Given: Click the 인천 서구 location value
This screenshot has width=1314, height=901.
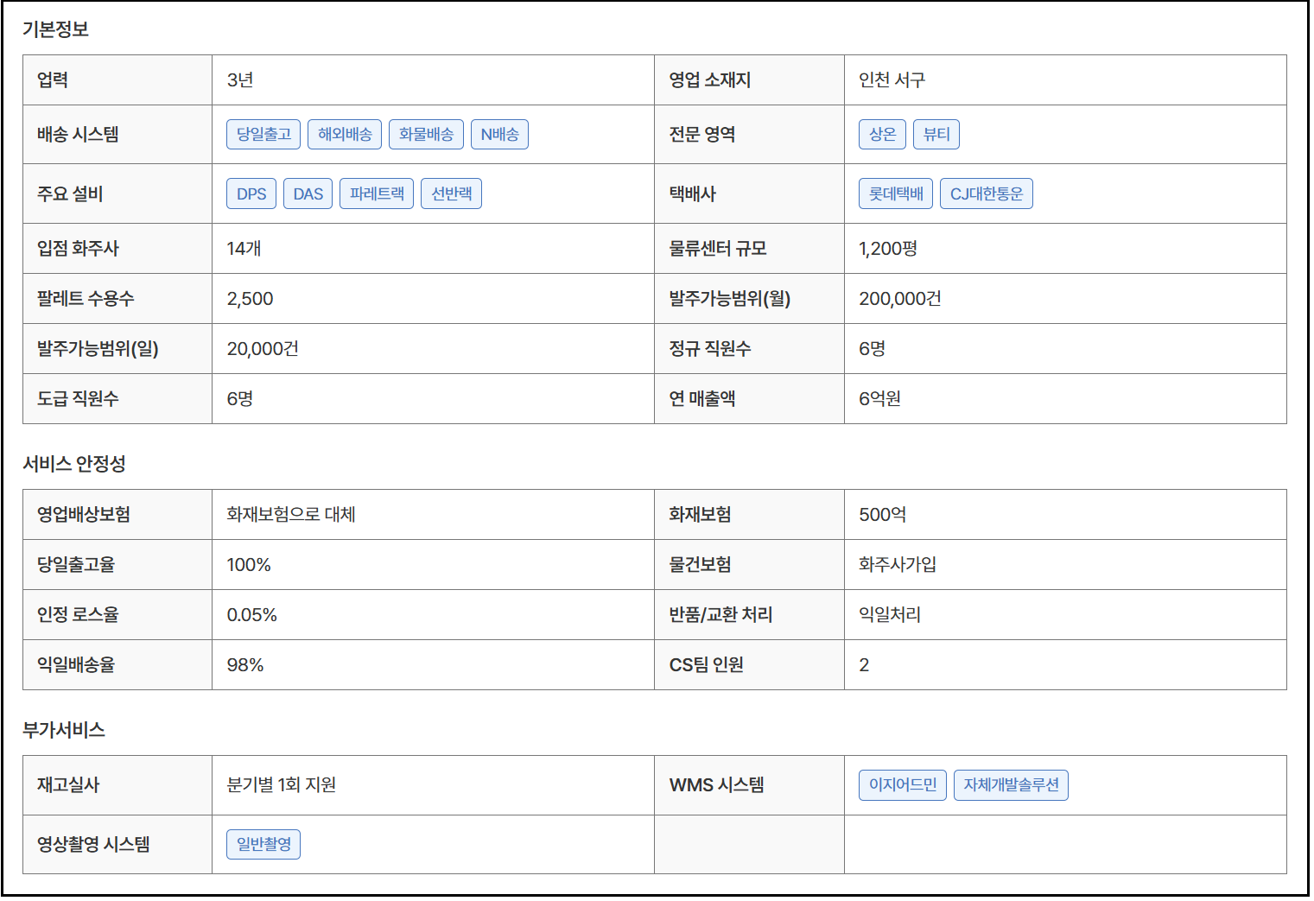Looking at the screenshot, I should point(892,80).
